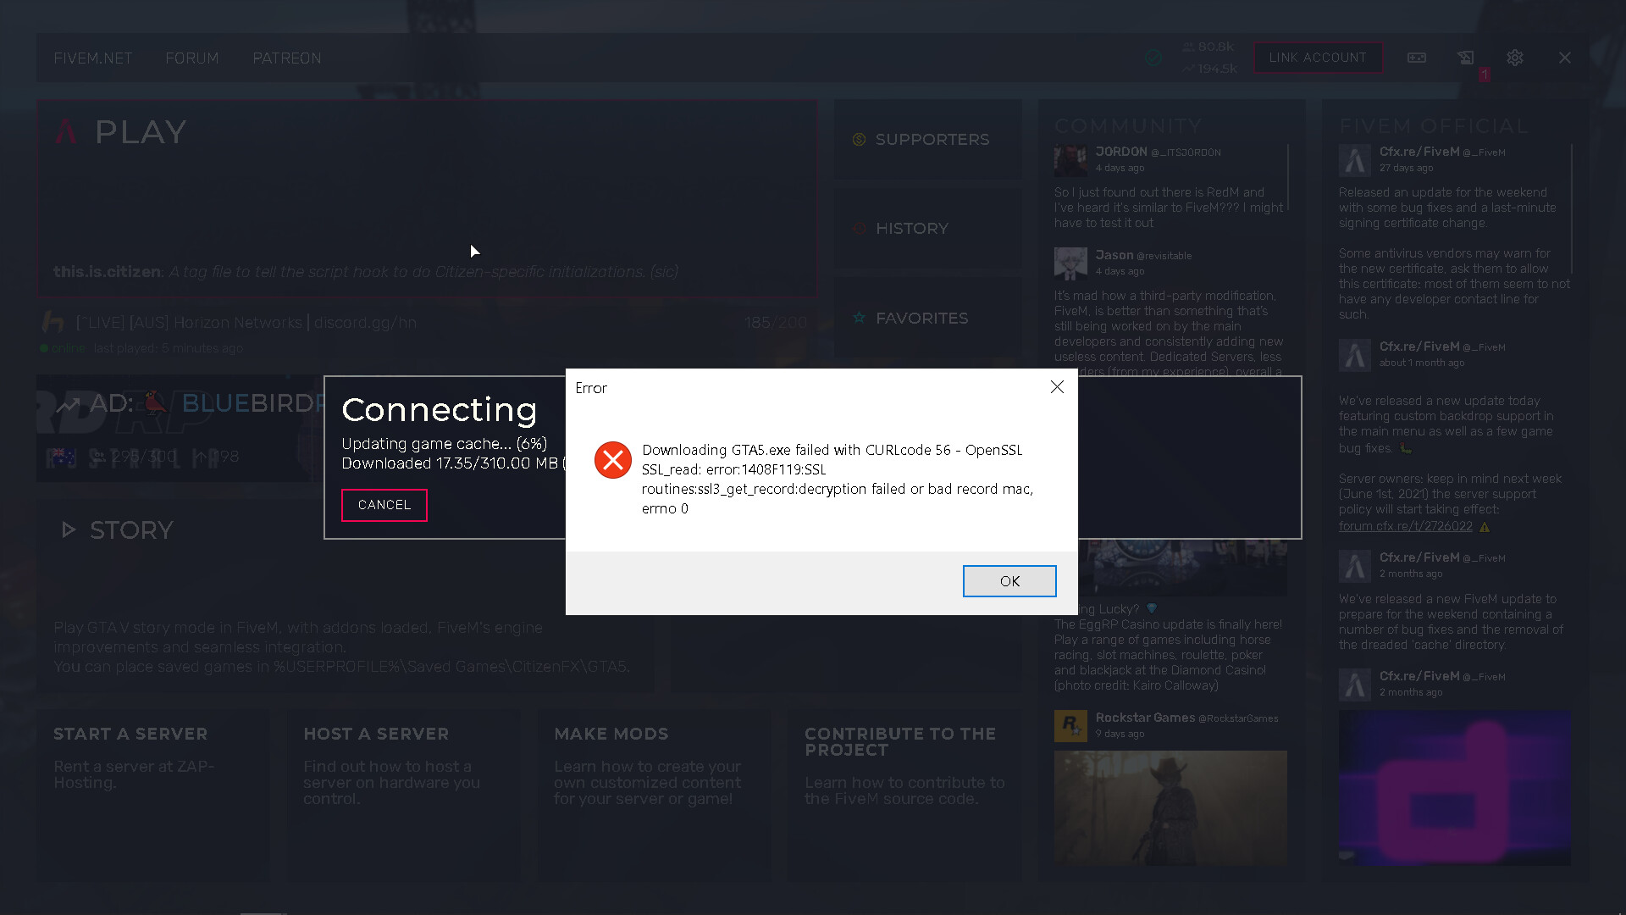Cancel the connecting download
The height and width of the screenshot is (915, 1626).
384,505
